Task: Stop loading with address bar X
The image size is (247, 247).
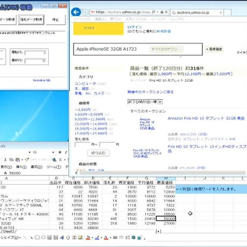Action: point(166,12)
